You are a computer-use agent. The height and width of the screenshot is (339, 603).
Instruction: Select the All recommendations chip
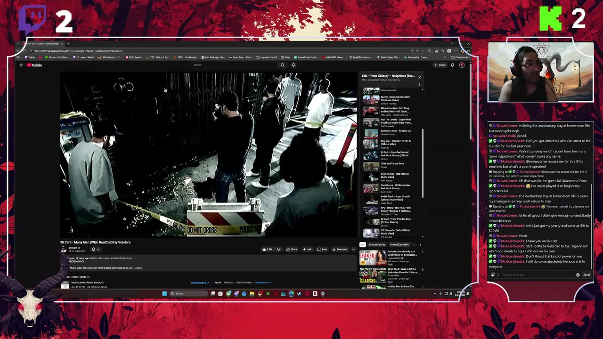point(362,244)
